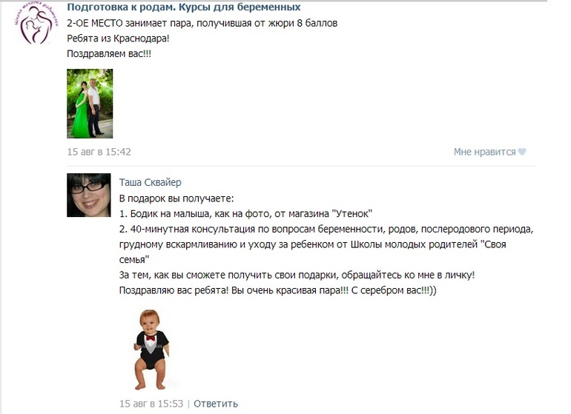Click the line with грудному вскармливанию

pyautogui.click(x=313, y=244)
